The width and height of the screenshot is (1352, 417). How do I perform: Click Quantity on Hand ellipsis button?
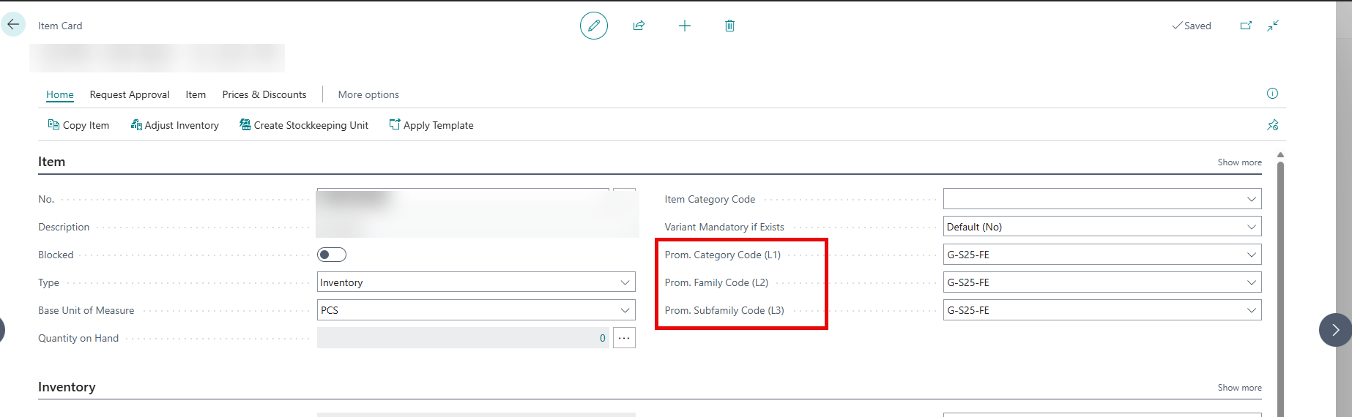coord(624,338)
